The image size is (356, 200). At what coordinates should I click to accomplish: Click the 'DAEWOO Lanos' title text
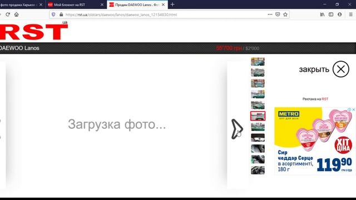click(19, 48)
